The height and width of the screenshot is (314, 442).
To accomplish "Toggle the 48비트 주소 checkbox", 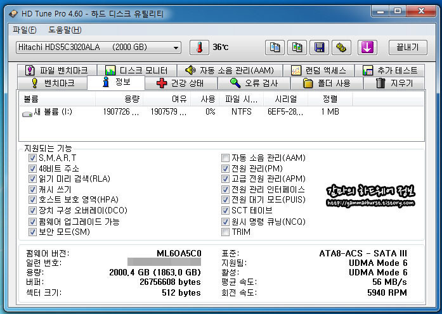I will click(32, 168).
